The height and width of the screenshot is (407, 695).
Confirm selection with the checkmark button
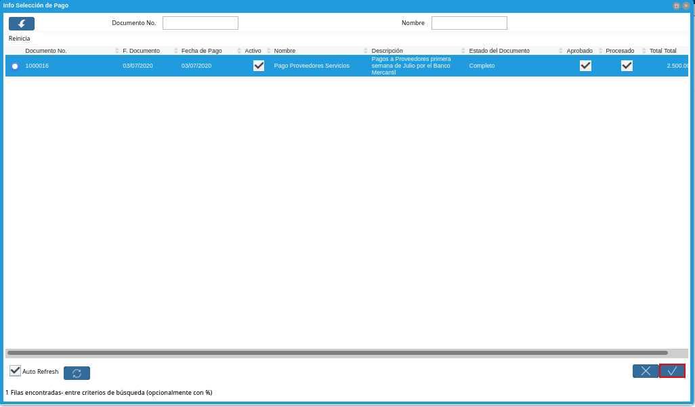tap(672, 371)
